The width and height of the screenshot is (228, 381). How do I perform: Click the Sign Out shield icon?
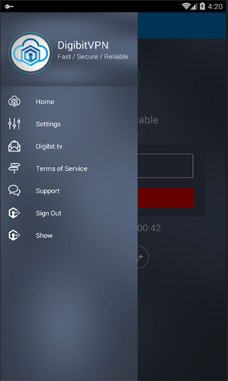tap(14, 213)
